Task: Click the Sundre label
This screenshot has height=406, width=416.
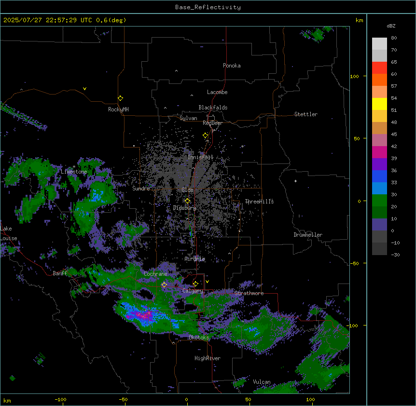Action: 141,189
